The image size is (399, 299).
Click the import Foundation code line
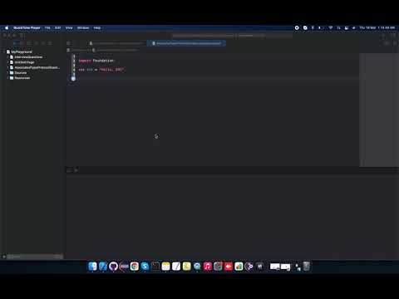pyautogui.click(x=96, y=61)
